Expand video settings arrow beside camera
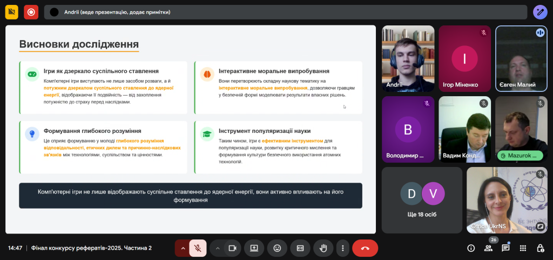The image size is (553, 260). coord(218,248)
